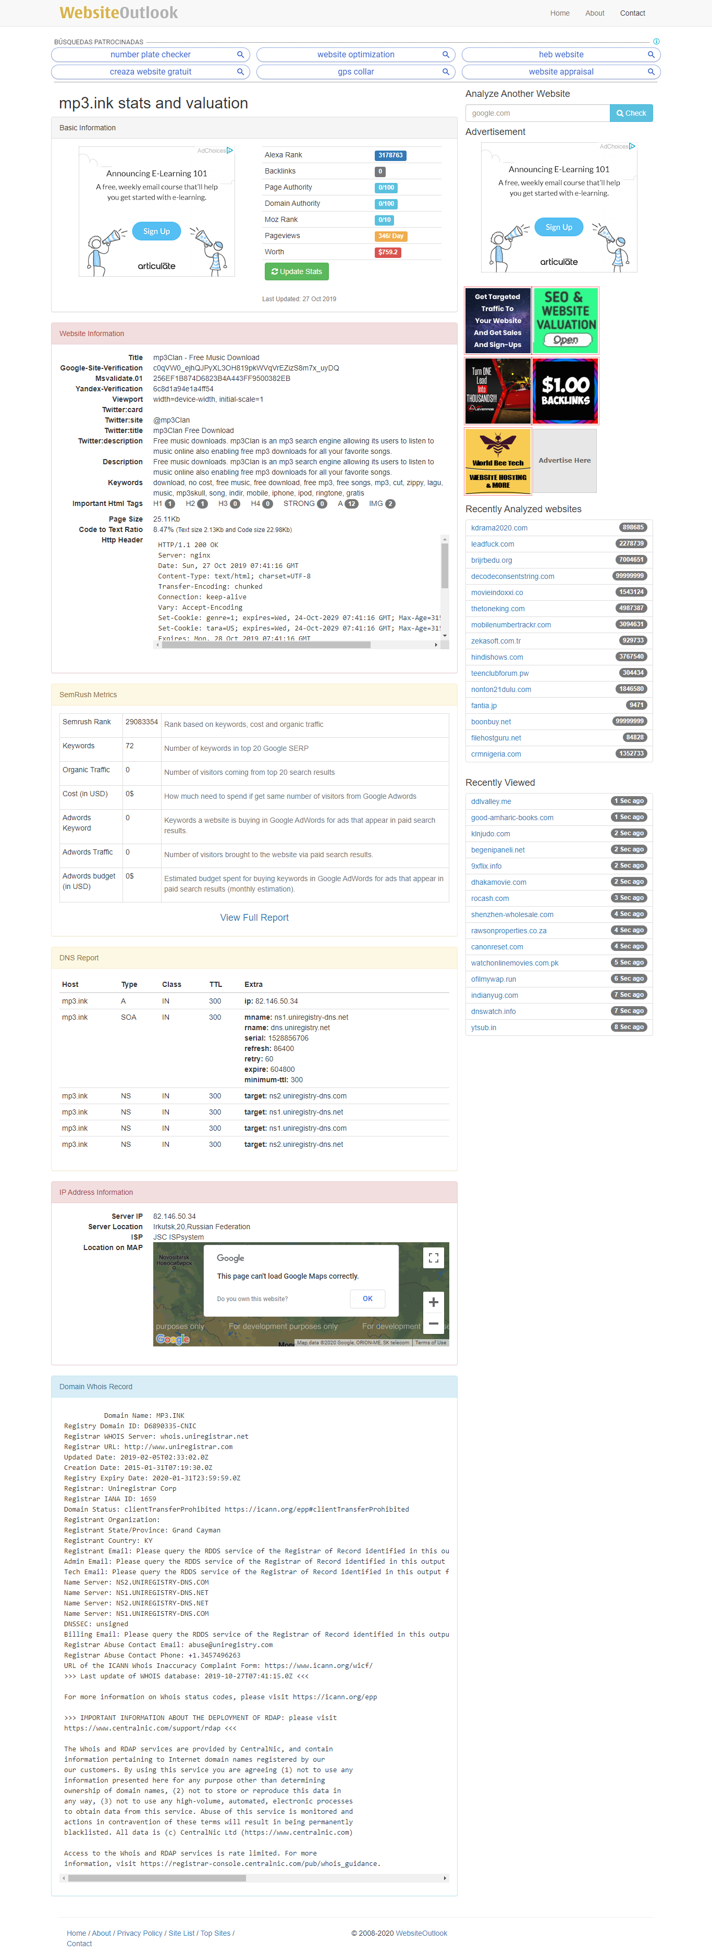The width and height of the screenshot is (712, 1954).
Task: Open Privacy Policy footer link
Action: tap(140, 1933)
